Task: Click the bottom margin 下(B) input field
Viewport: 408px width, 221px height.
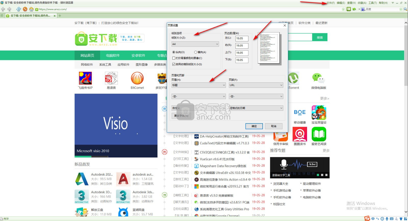Action: click(242, 60)
